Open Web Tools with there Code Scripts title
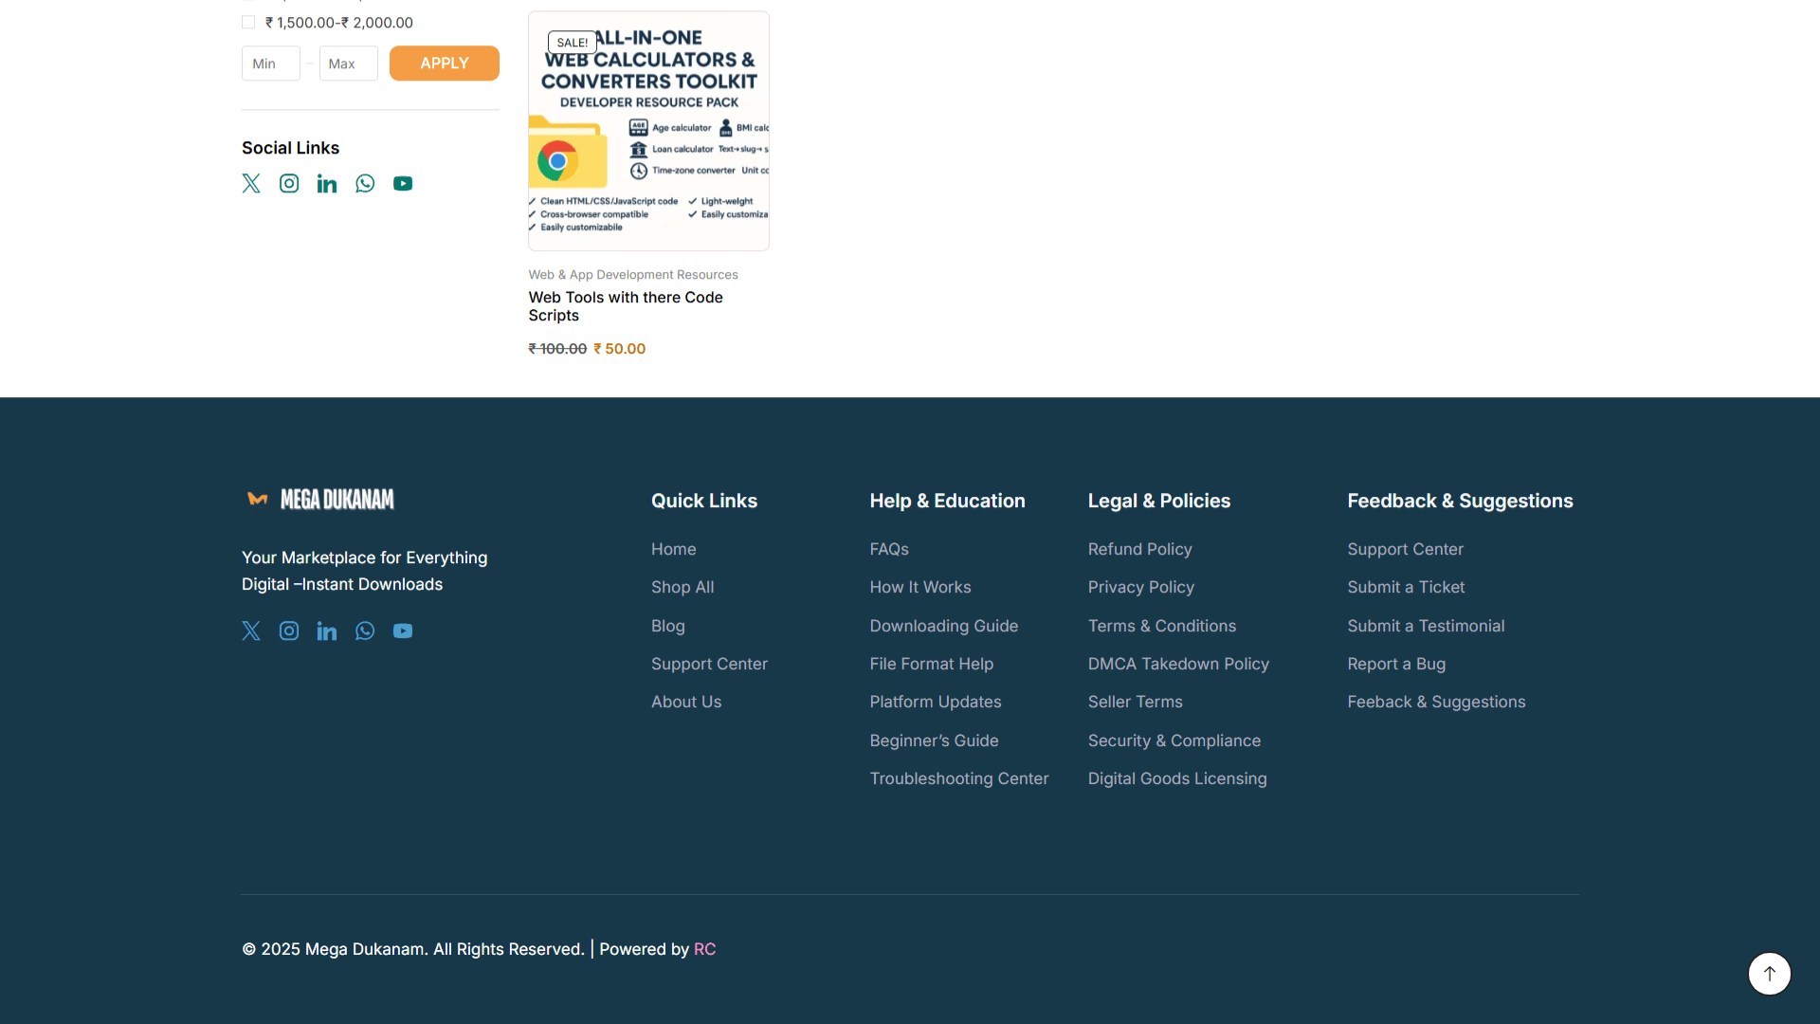The width and height of the screenshot is (1820, 1024). point(626,306)
